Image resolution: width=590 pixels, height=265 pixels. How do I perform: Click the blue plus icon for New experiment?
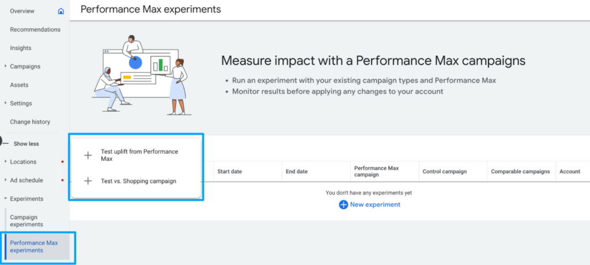[x=343, y=205]
